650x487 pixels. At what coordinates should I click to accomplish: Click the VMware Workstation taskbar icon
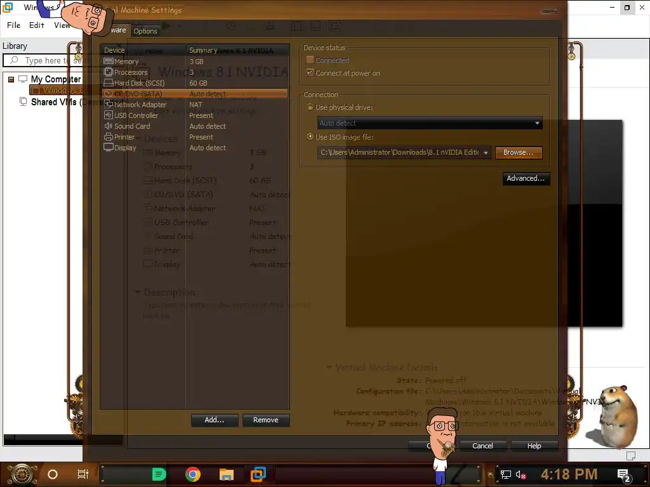[x=258, y=474]
